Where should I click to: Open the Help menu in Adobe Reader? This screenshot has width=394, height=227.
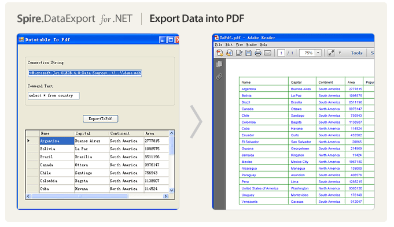pos(264,44)
